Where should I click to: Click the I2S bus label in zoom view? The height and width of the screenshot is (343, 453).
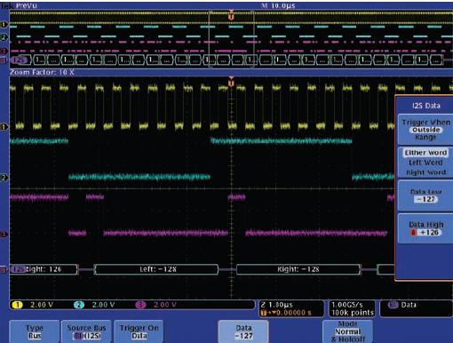(19, 269)
